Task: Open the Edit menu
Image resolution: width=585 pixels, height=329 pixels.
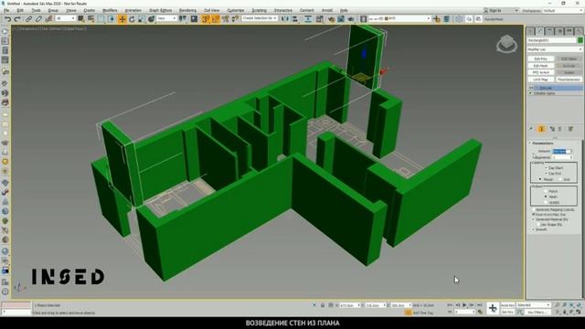Action: (20, 10)
